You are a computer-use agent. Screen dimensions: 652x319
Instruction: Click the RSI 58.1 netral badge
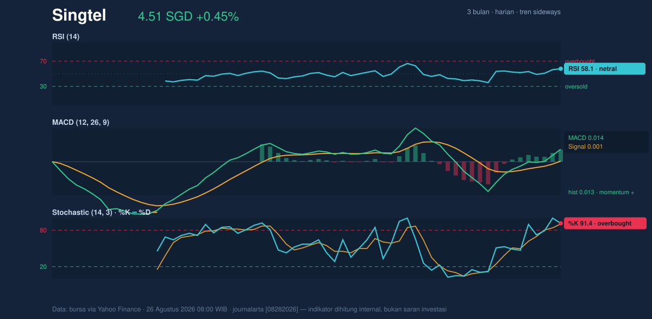point(605,69)
